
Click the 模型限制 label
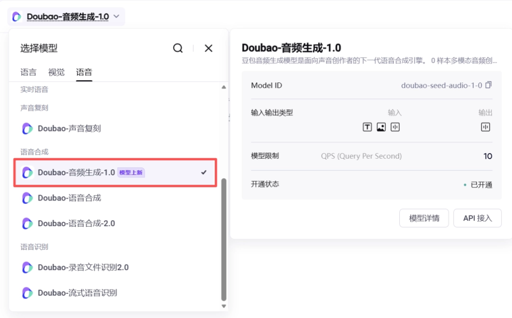click(265, 156)
